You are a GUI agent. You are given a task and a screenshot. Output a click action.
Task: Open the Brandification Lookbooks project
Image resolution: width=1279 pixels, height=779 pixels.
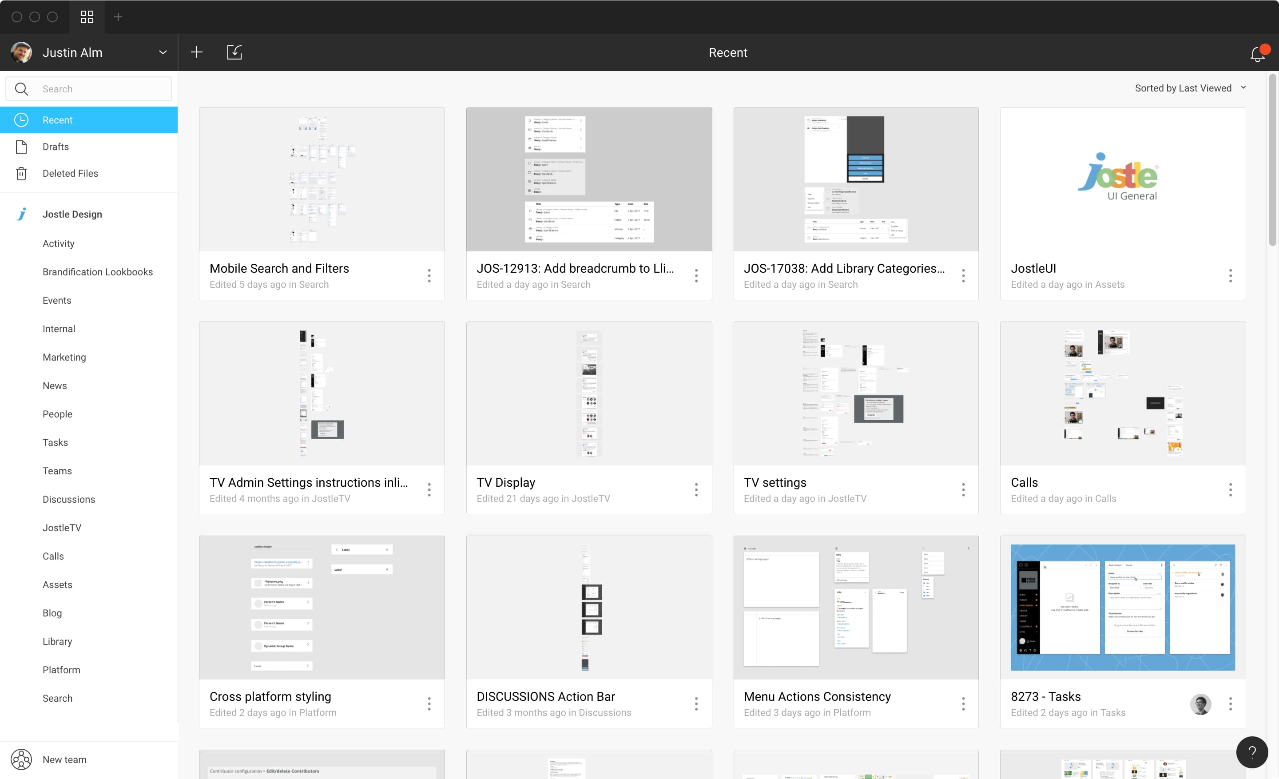point(98,272)
